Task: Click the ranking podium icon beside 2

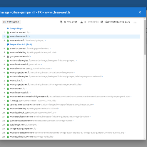Action: [82, 22]
